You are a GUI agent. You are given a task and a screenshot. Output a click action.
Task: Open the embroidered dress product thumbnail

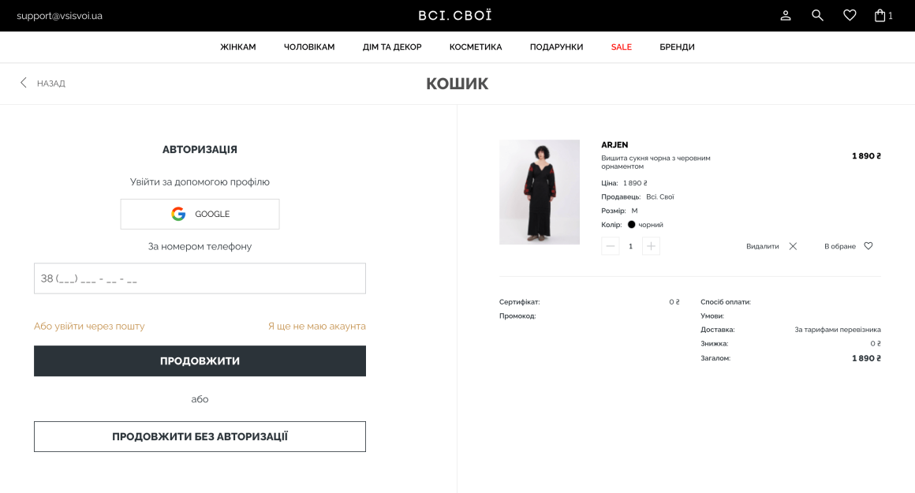tap(540, 192)
